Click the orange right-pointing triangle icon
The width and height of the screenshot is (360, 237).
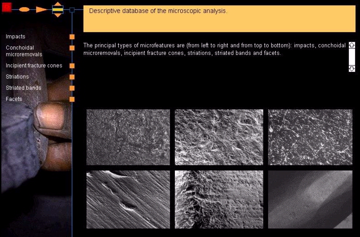click(x=41, y=9)
